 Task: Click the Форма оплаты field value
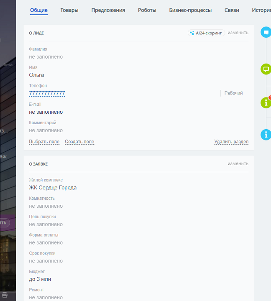[x=46, y=242]
